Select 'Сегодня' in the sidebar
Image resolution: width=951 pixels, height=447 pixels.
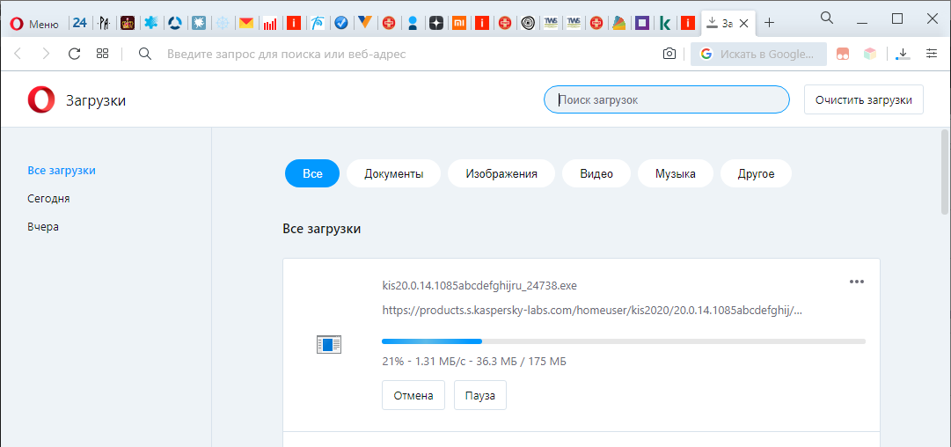pyautogui.click(x=48, y=198)
